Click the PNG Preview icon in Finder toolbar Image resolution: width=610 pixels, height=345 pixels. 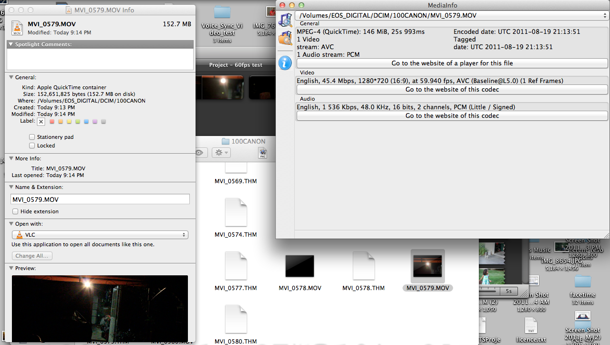[262, 153]
